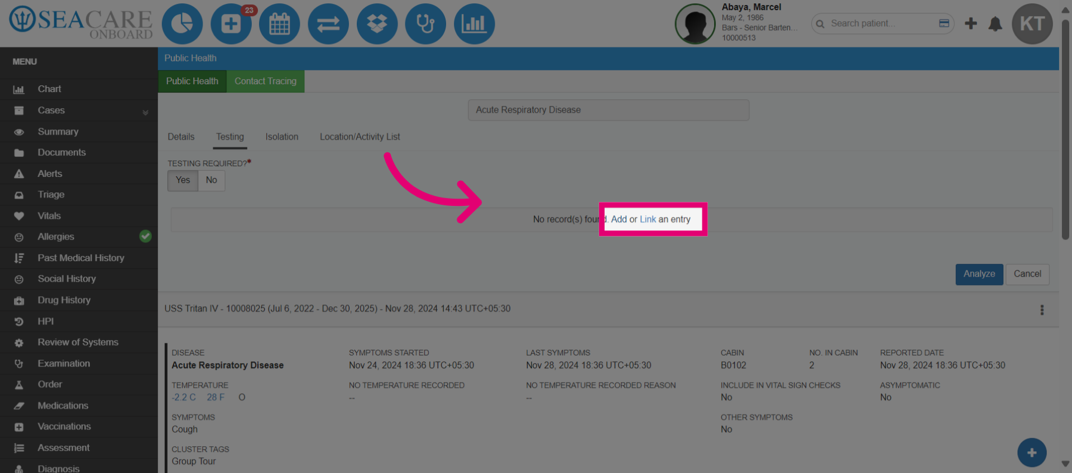Open Examination in the side menu
Image resolution: width=1072 pixels, height=473 pixels.
79,363
